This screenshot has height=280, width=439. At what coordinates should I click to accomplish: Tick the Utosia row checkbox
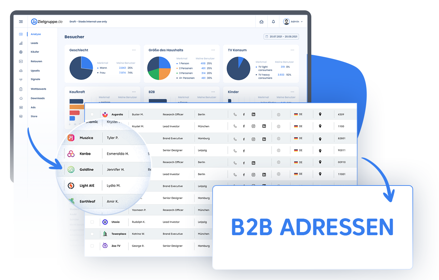[x=92, y=222]
